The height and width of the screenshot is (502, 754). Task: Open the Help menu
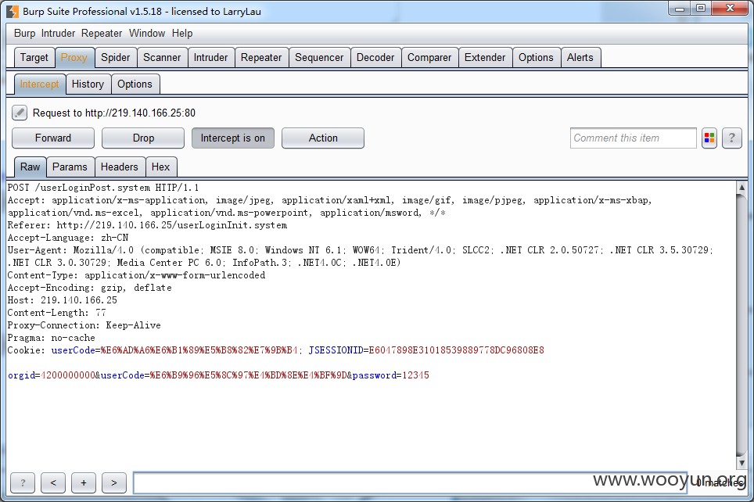[182, 33]
